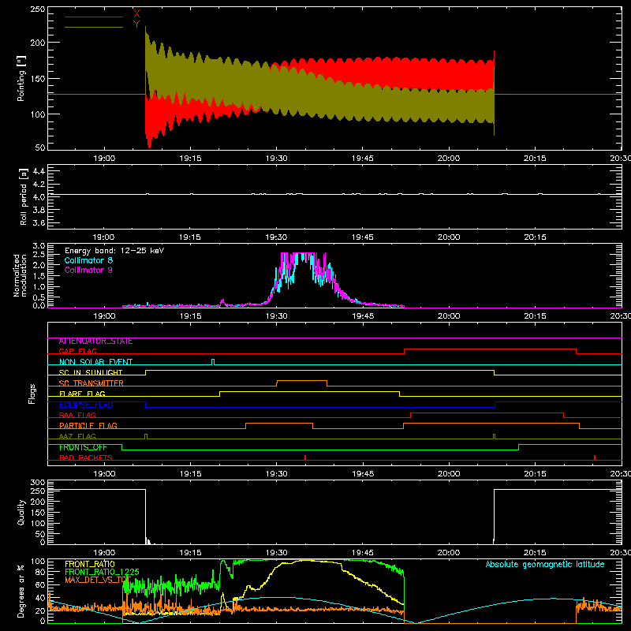Select 'Energy band: 12-25 keV' text

pos(114,251)
